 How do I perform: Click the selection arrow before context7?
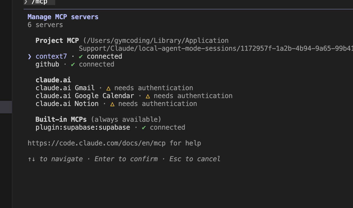[30, 56]
